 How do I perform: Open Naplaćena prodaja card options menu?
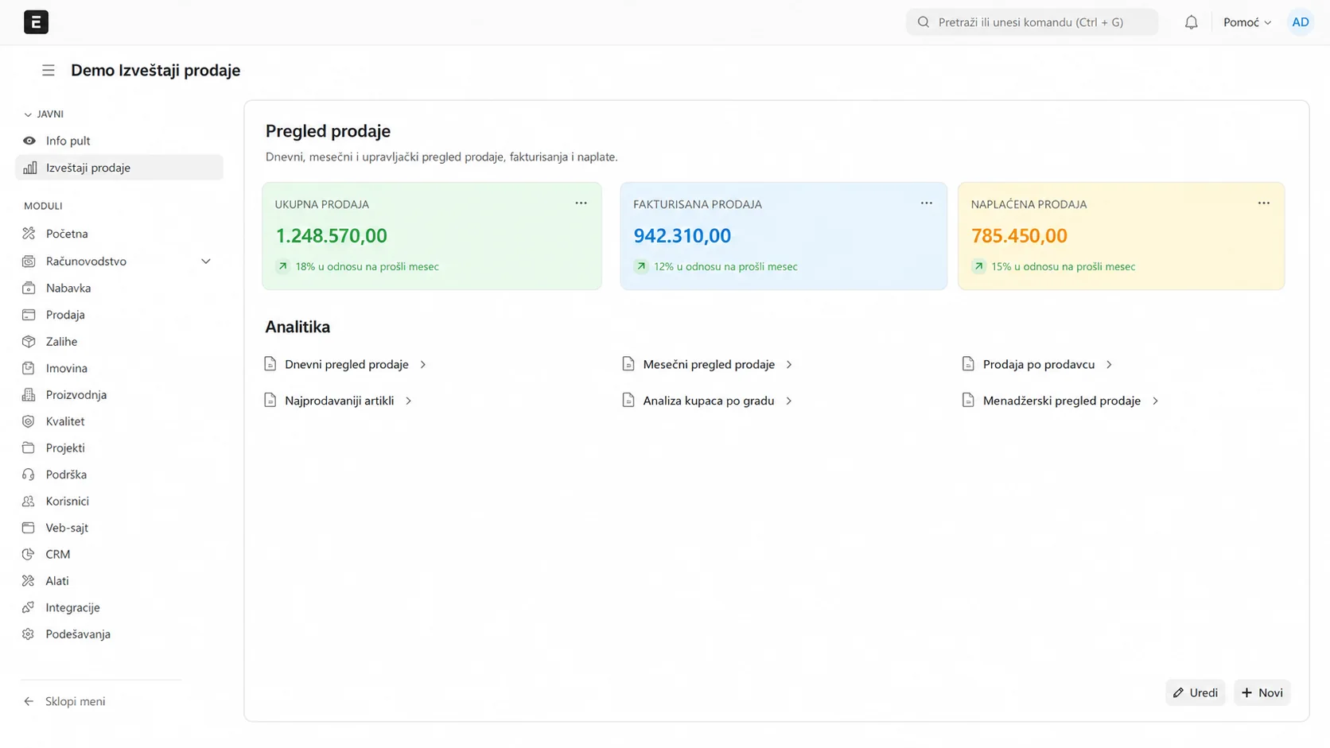[x=1264, y=203]
